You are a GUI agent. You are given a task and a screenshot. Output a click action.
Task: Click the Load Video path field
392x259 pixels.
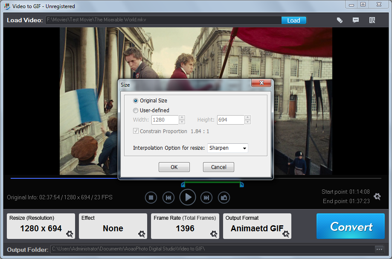click(x=163, y=20)
